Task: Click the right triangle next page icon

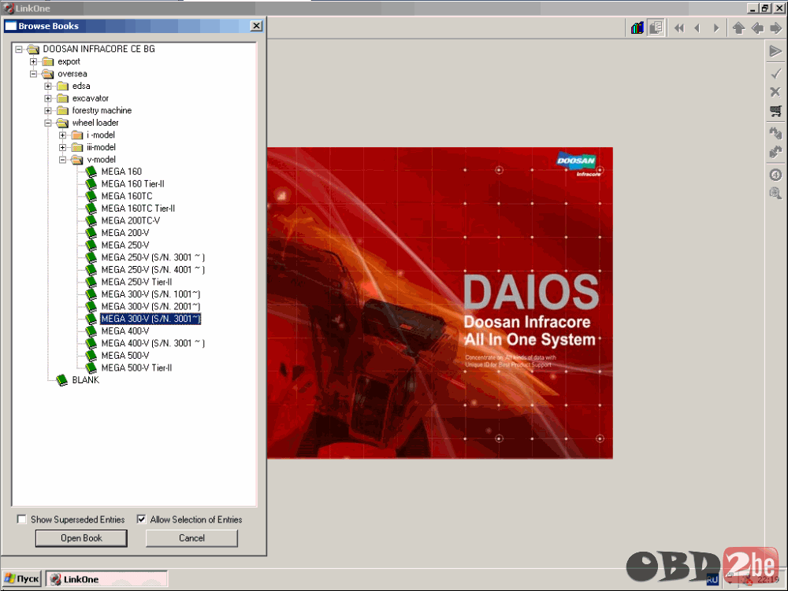Action: 716,28
